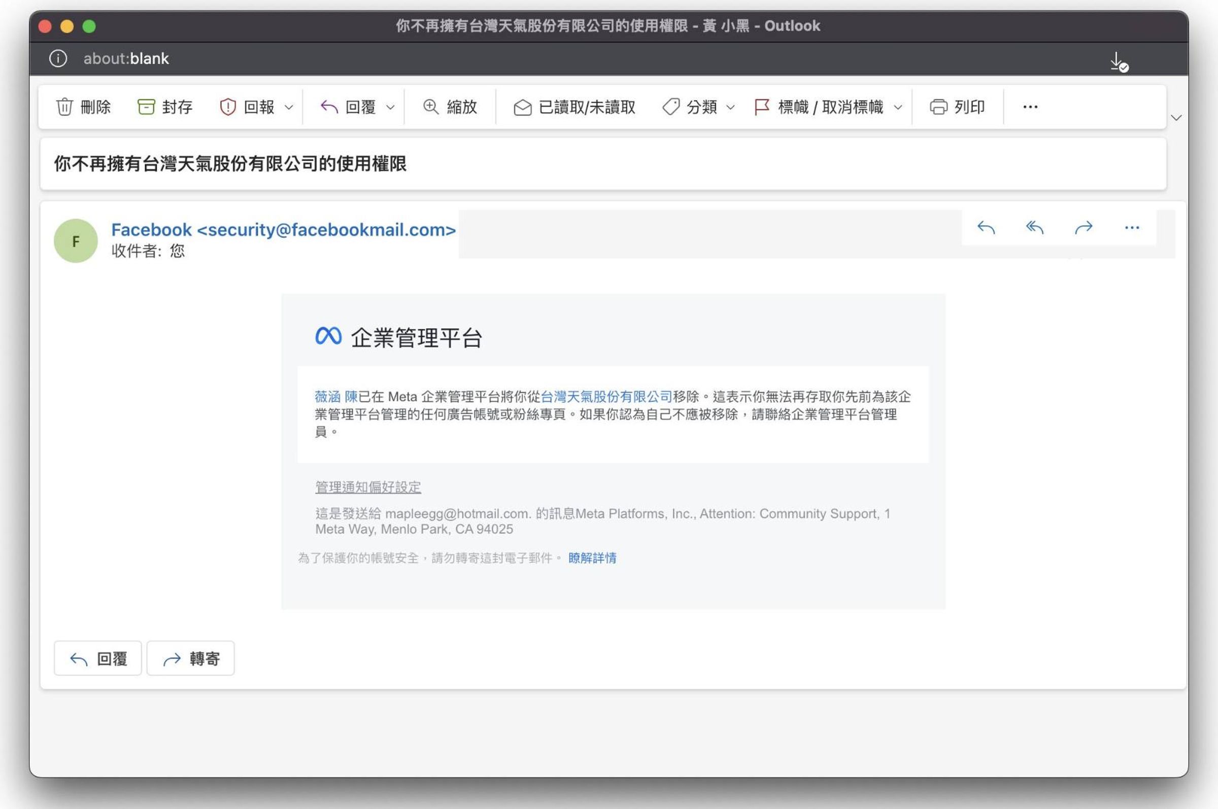The height and width of the screenshot is (809, 1218).
Task: Report the email with 回報 button
Action: tap(248, 107)
